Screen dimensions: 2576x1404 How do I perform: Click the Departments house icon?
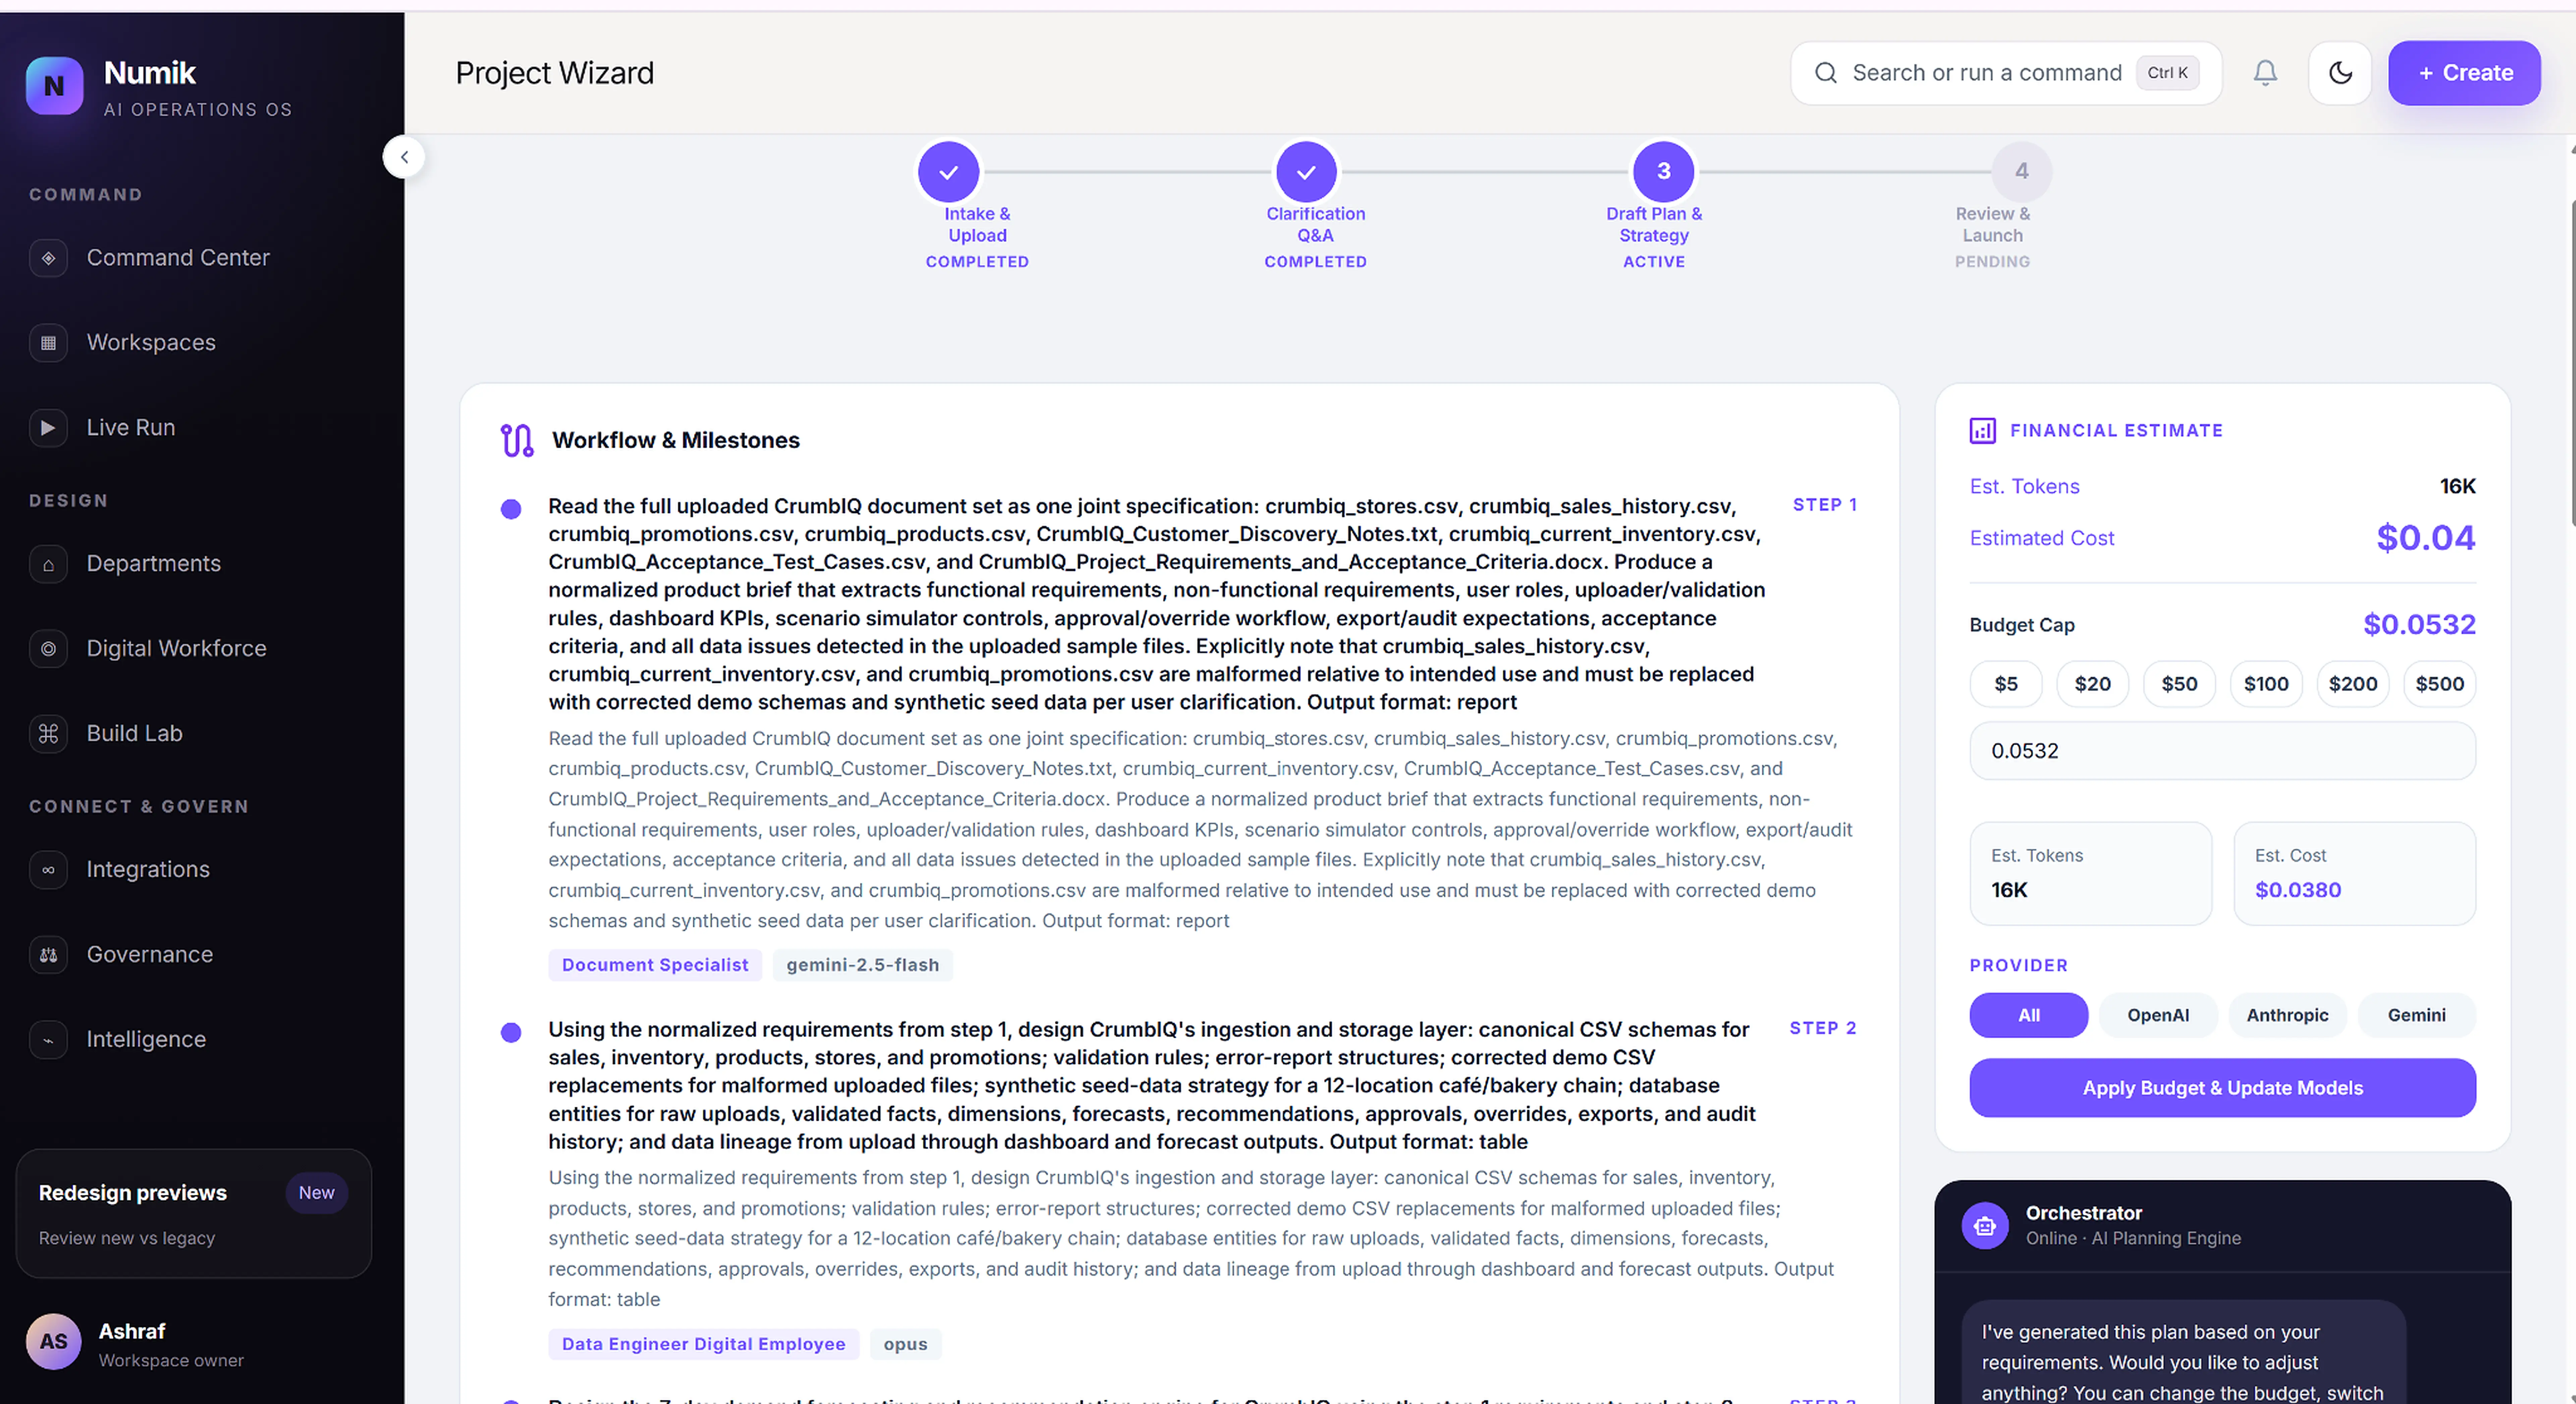coord(48,564)
